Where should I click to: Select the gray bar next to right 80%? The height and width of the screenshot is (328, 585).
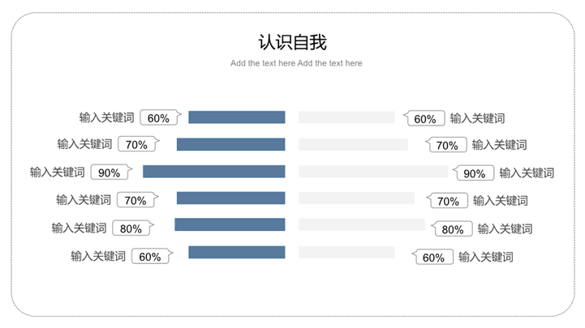362,225
